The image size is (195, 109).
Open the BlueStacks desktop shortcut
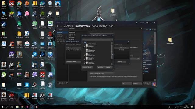(12, 14)
